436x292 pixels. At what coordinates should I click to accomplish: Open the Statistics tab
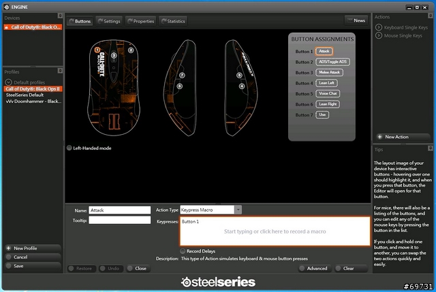click(173, 21)
